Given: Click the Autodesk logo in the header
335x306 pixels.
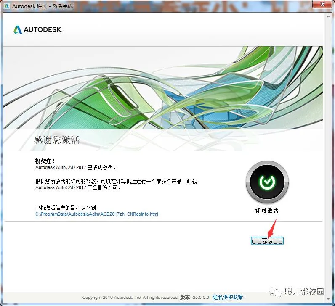Looking at the screenshot, I should coord(38,30).
